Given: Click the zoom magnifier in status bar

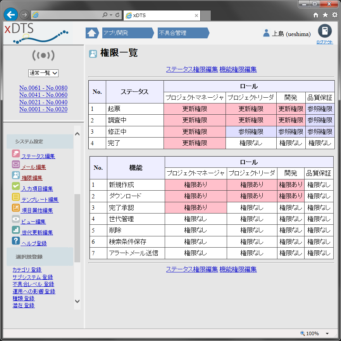Looking at the screenshot, I should pyautogui.click(x=302, y=333).
